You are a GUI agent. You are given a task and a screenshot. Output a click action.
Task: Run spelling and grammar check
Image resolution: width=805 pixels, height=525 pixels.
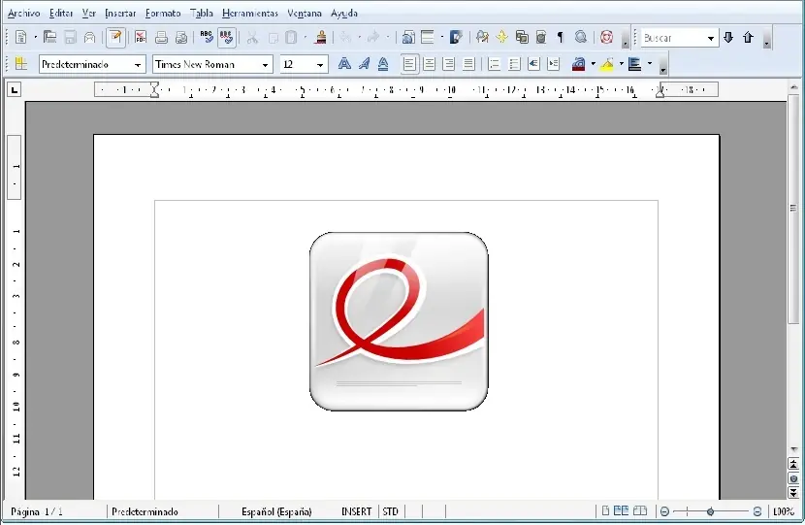(x=207, y=38)
